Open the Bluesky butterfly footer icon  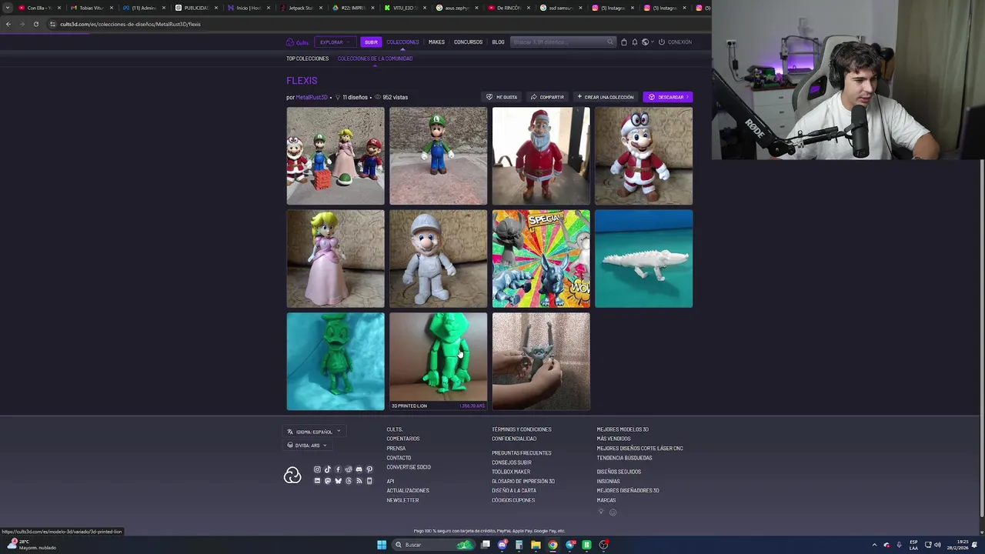(x=338, y=481)
